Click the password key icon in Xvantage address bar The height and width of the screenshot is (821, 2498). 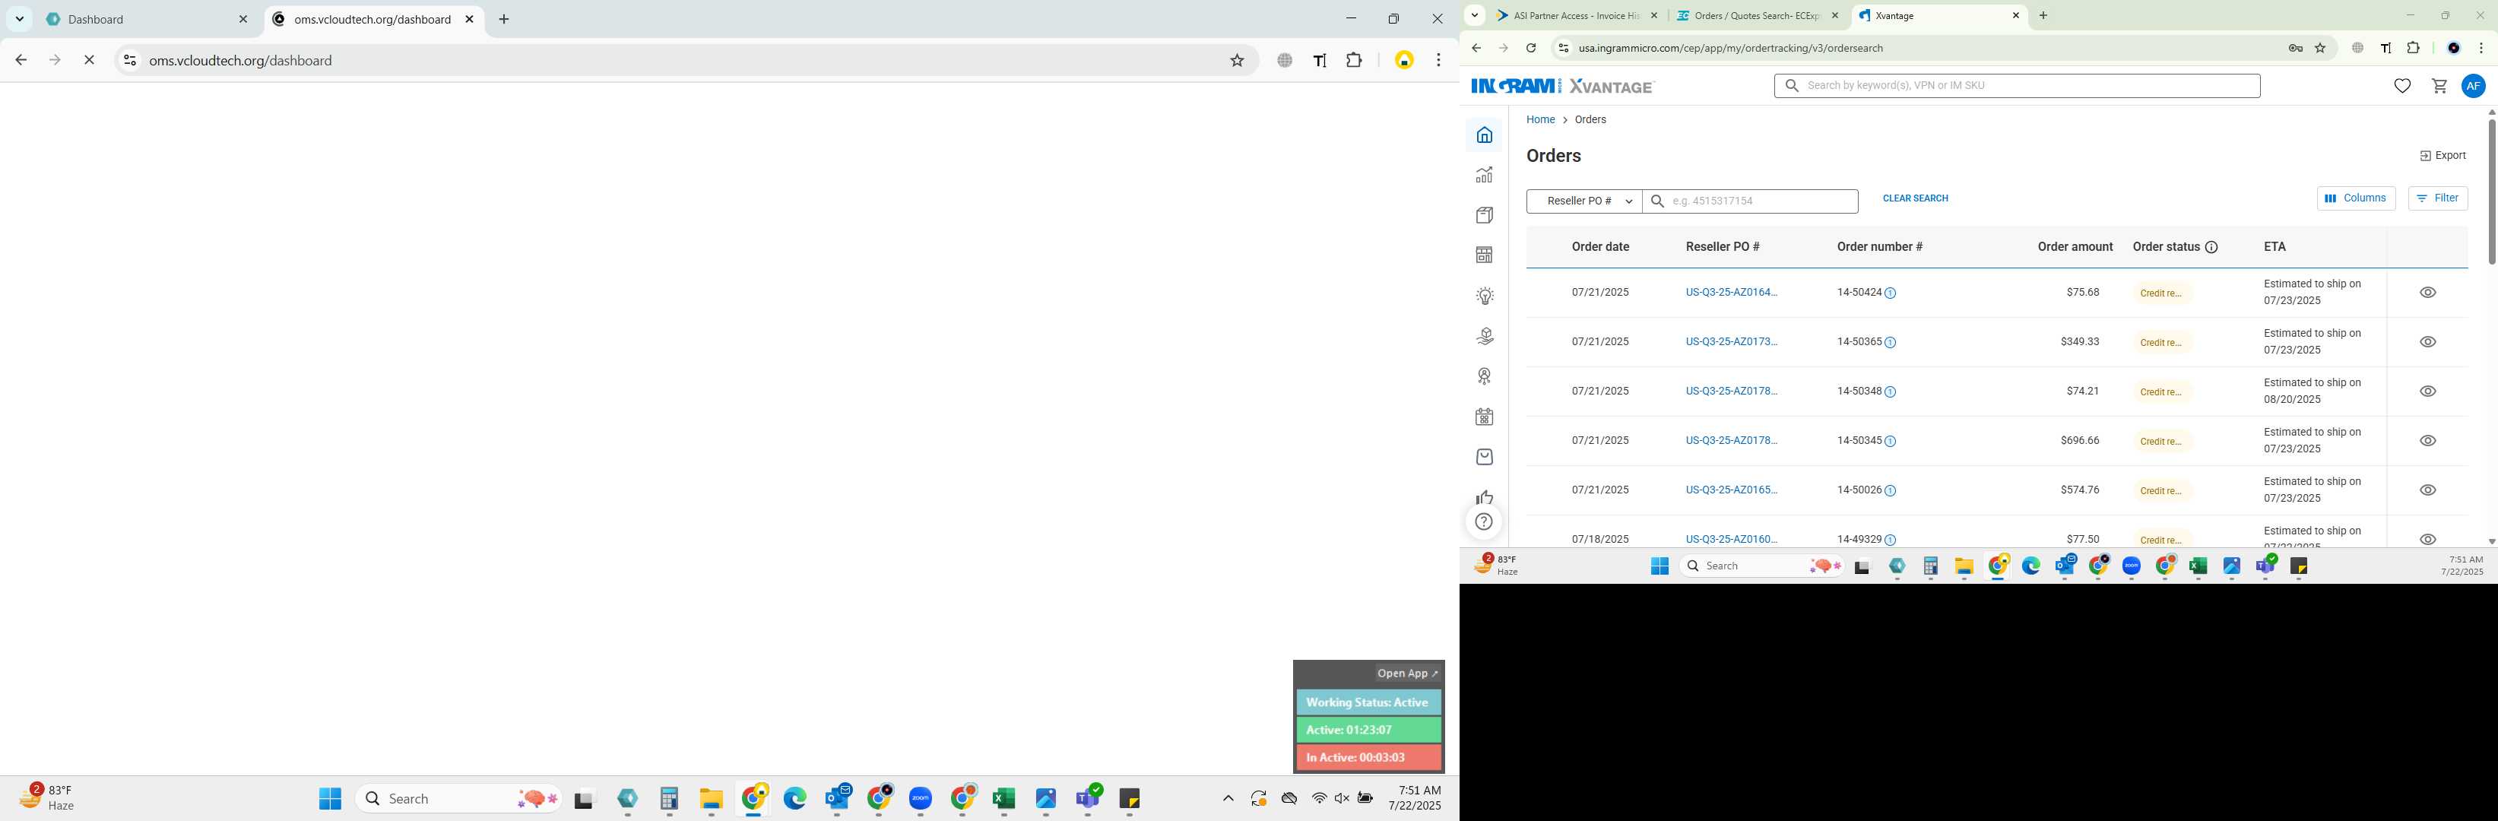(2295, 47)
